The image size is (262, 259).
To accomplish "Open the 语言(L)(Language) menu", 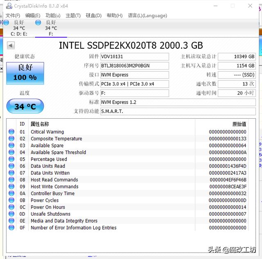I will (147, 16).
